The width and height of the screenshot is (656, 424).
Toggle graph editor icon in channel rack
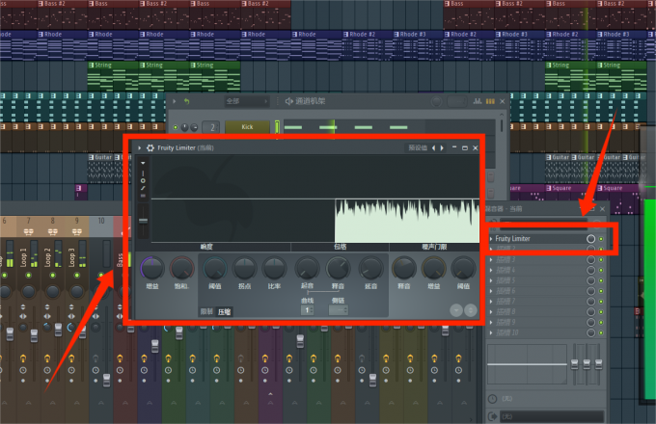click(x=478, y=101)
